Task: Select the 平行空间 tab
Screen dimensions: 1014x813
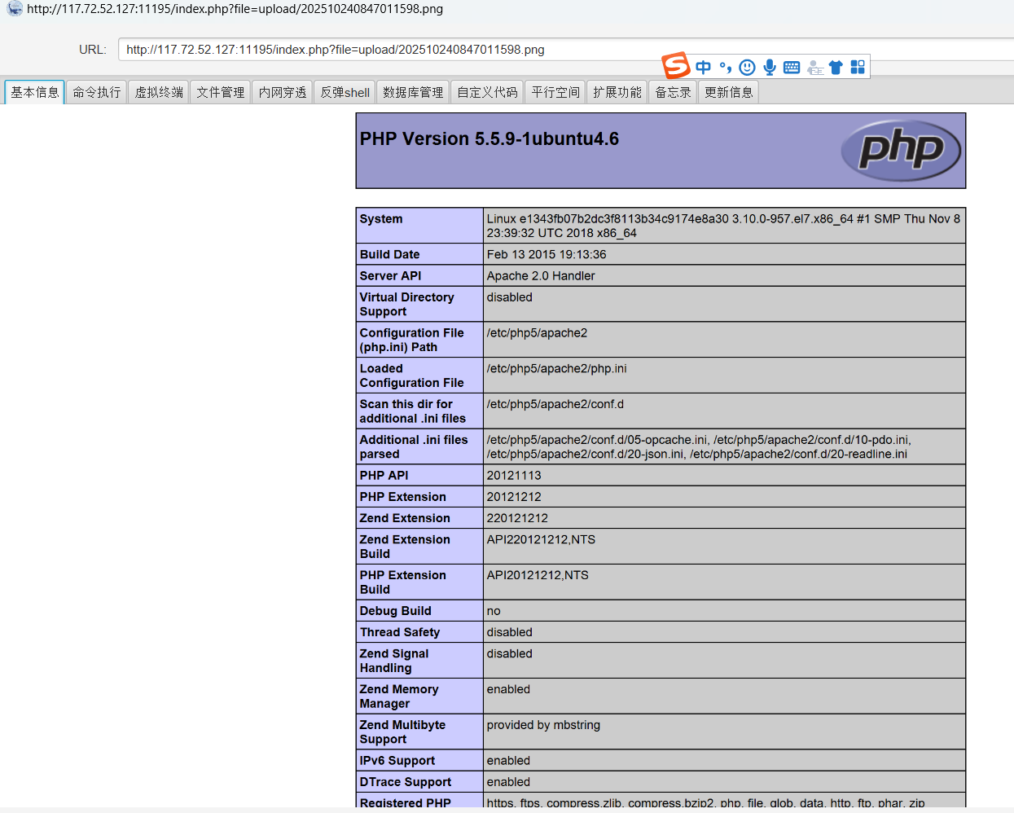Action: (555, 92)
